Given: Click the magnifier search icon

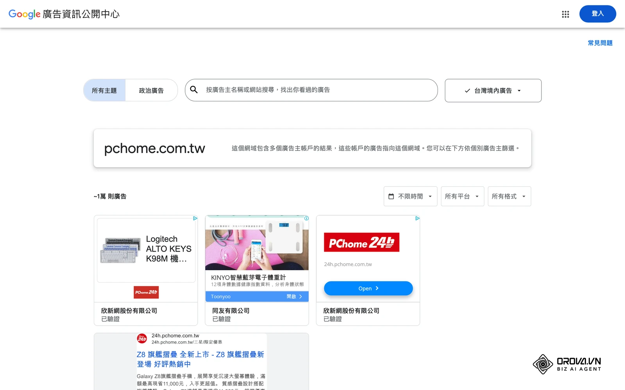Looking at the screenshot, I should 194,90.
